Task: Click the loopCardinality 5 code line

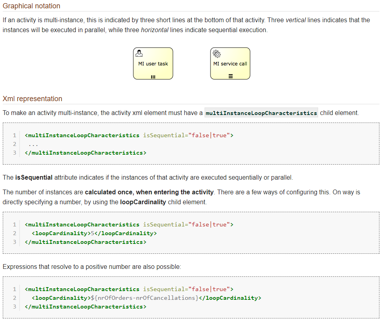Action: [94, 234]
